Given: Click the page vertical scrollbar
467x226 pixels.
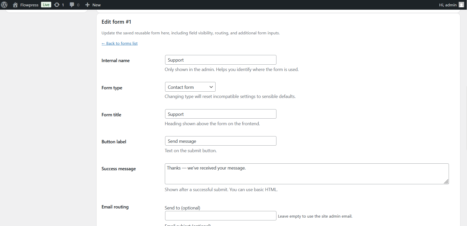Looking at the screenshot, I should pos(466,118).
